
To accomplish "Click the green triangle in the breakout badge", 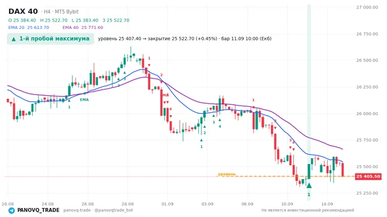I will 13,39.
